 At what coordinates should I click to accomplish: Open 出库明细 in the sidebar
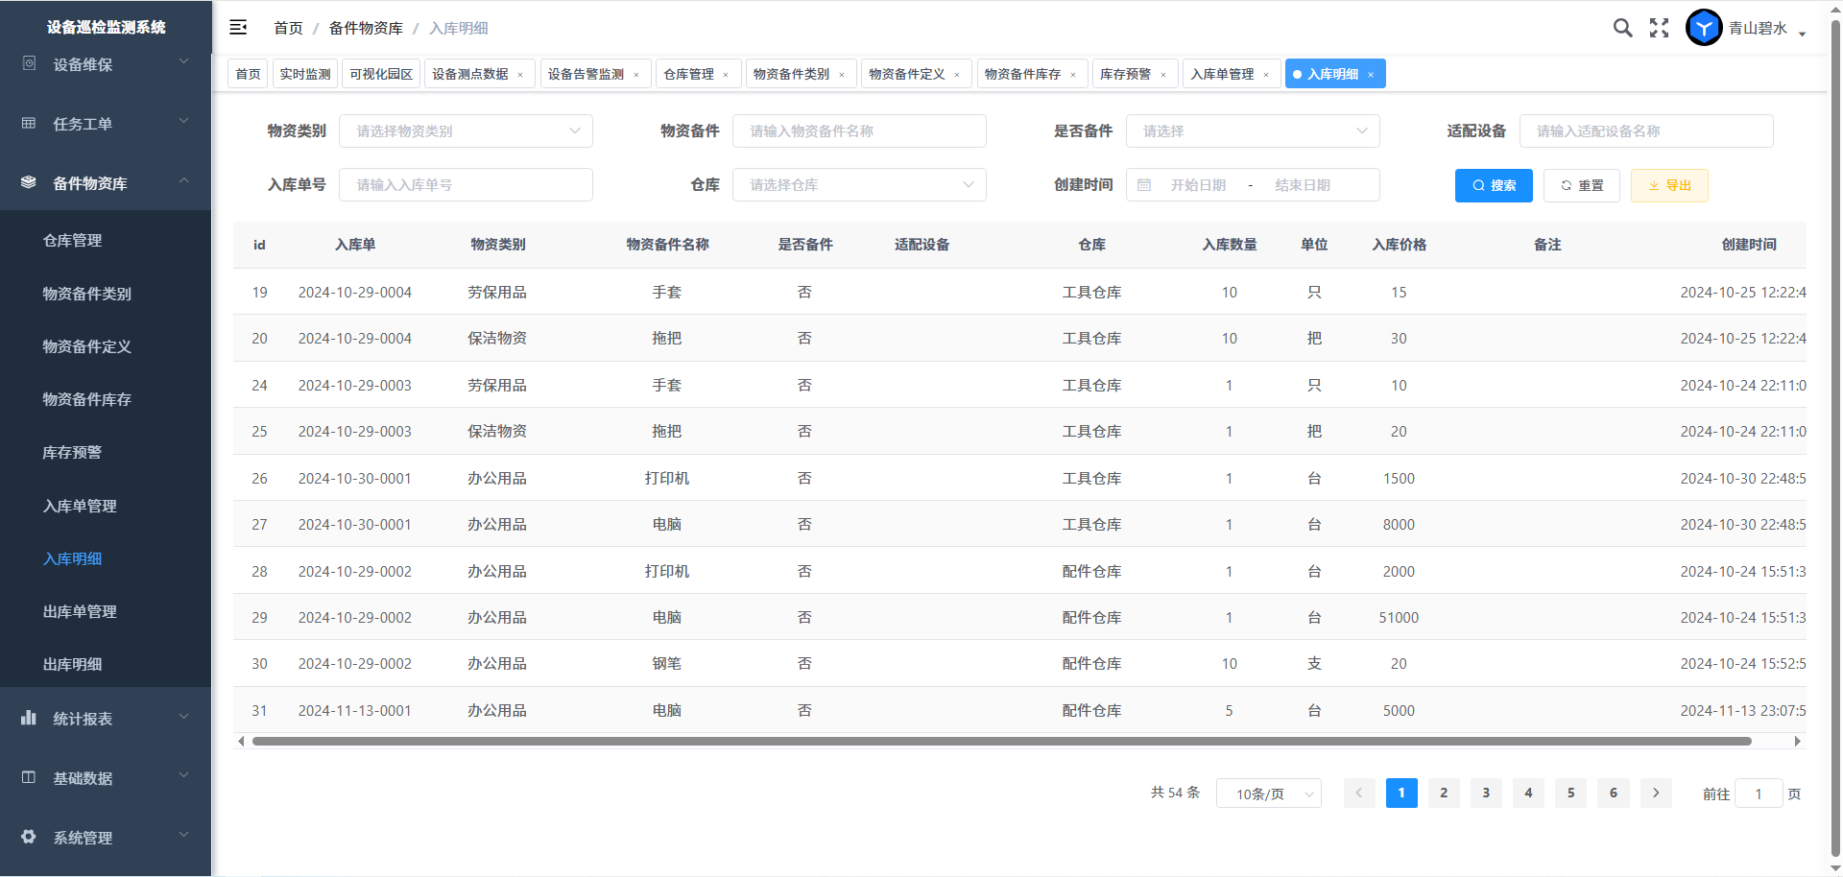[73, 664]
